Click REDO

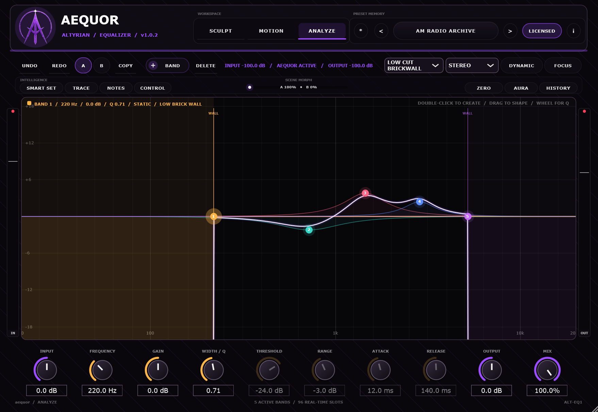pyautogui.click(x=59, y=66)
